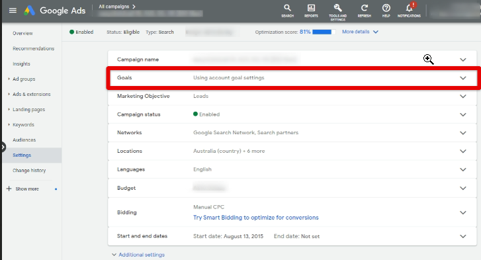Image resolution: width=481 pixels, height=260 pixels.
Task: Expand the Bidding row chevron
Action: coord(463,212)
